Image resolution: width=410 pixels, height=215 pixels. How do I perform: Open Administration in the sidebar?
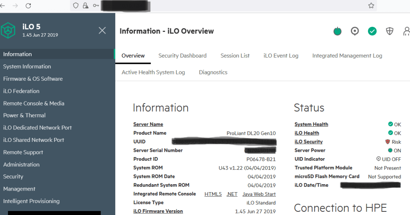[x=21, y=164]
